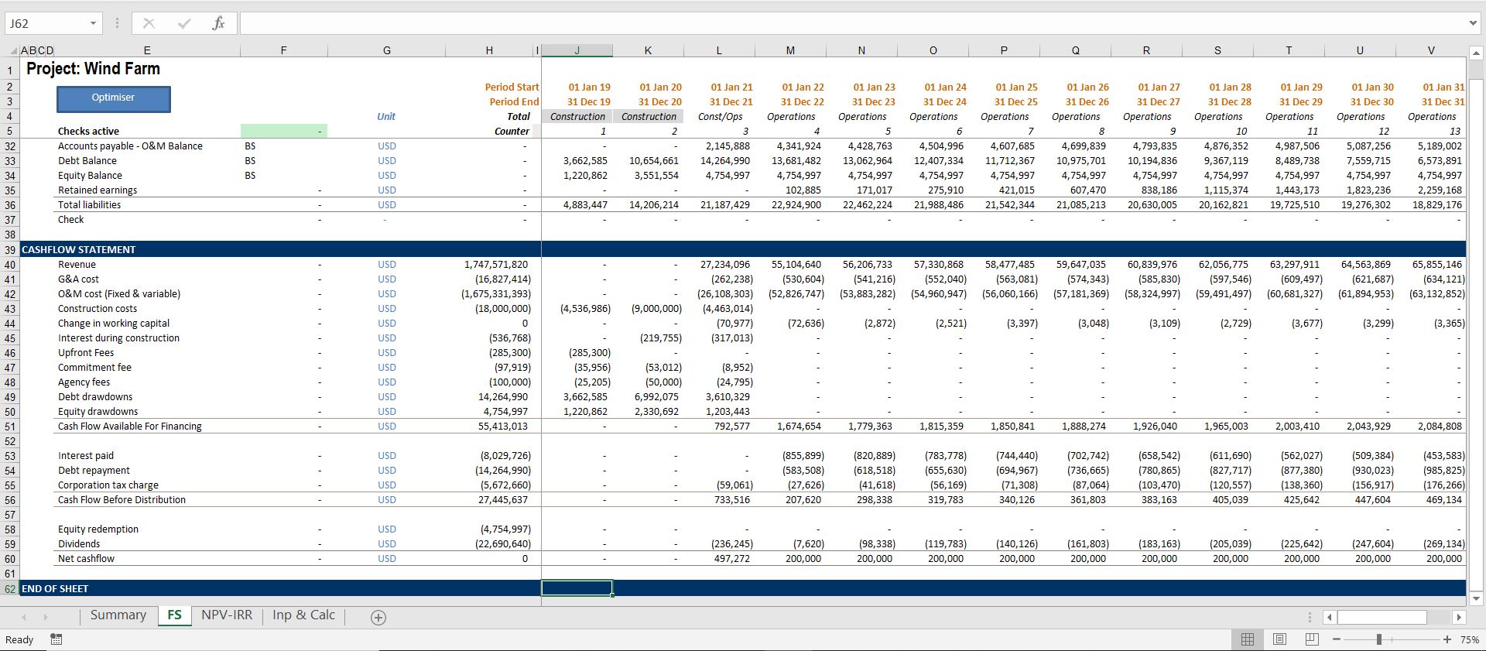Click next sheet navigation arrow

46,617
